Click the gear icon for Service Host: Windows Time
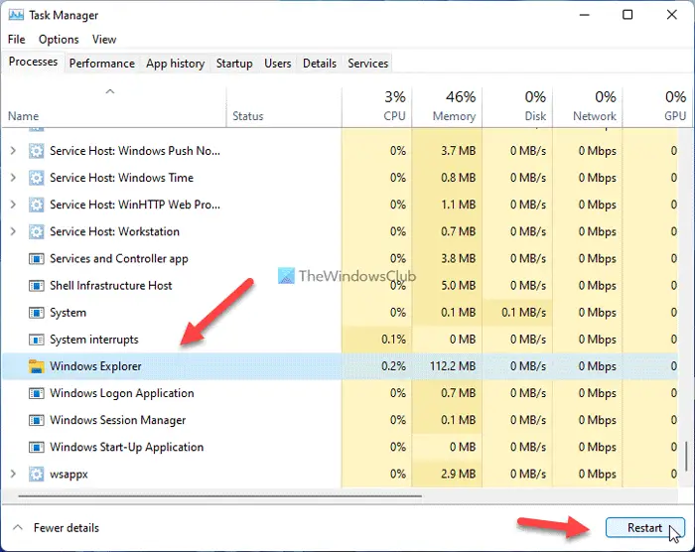 (37, 178)
